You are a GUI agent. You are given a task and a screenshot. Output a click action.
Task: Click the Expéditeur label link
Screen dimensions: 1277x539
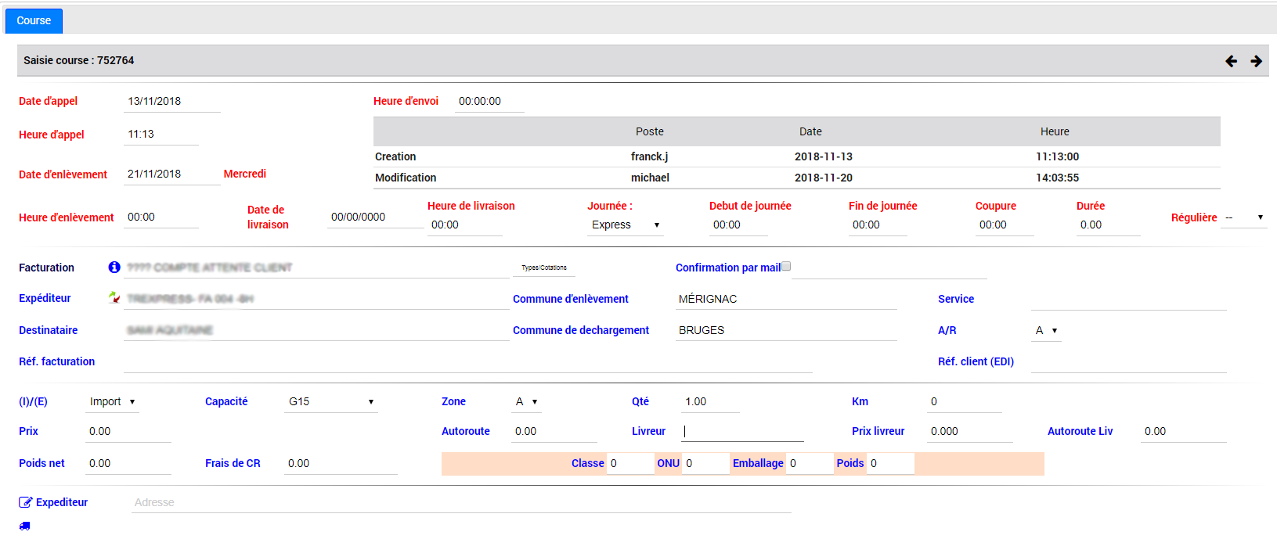pos(45,298)
